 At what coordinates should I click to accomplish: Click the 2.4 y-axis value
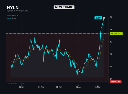point(111,29)
